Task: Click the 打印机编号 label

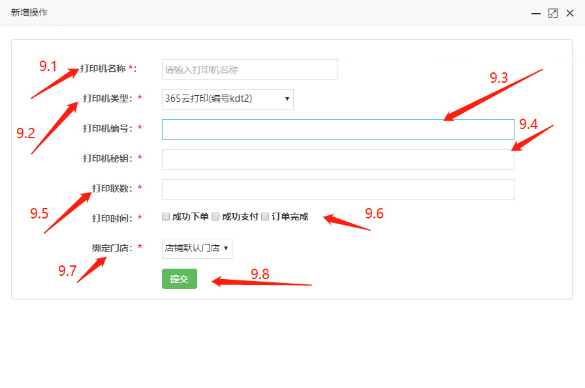Action: [x=107, y=128]
